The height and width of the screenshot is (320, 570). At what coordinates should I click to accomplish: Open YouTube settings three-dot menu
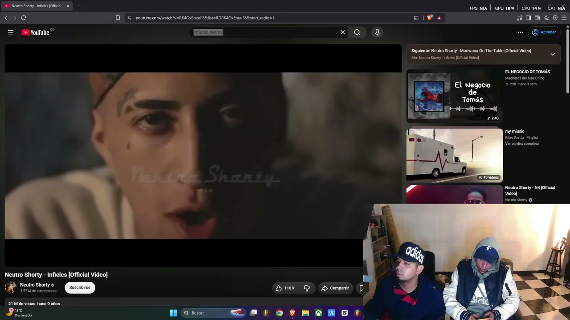coord(520,32)
